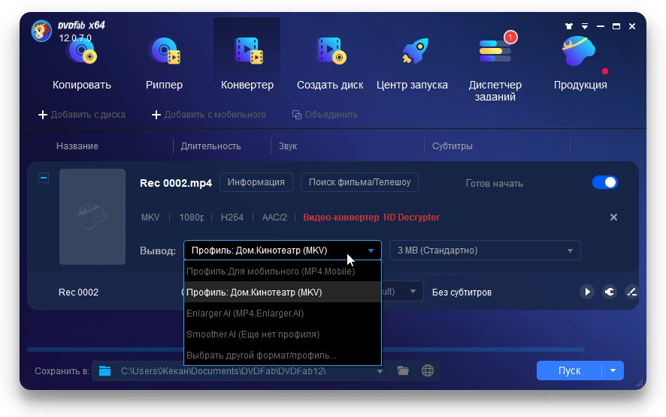Viewport: 666px width, 417px height.
Task: Click the DVDFab monkey logo
Action: pyautogui.click(x=41, y=31)
